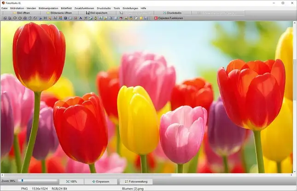Click the folder icon on Bild öffnen
The width and height of the screenshot is (297, 191).
(x=15, y=13)
